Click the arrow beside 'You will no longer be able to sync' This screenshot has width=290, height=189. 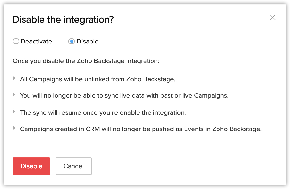(14, 95)
